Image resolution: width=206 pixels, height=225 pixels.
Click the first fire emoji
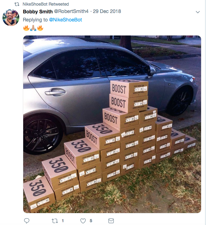tap(26, 28)
